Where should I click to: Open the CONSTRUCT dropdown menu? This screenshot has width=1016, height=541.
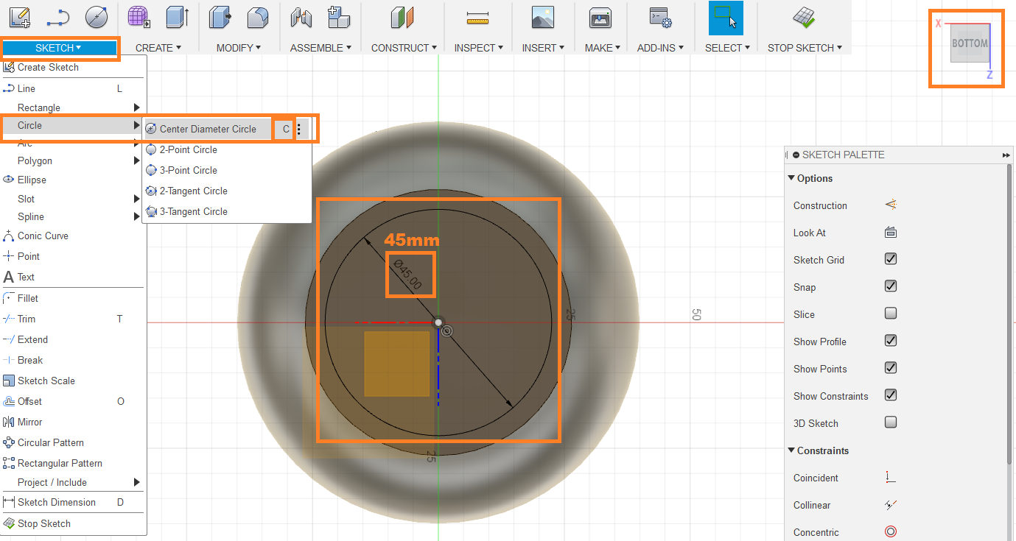click(x=404, y=48)
